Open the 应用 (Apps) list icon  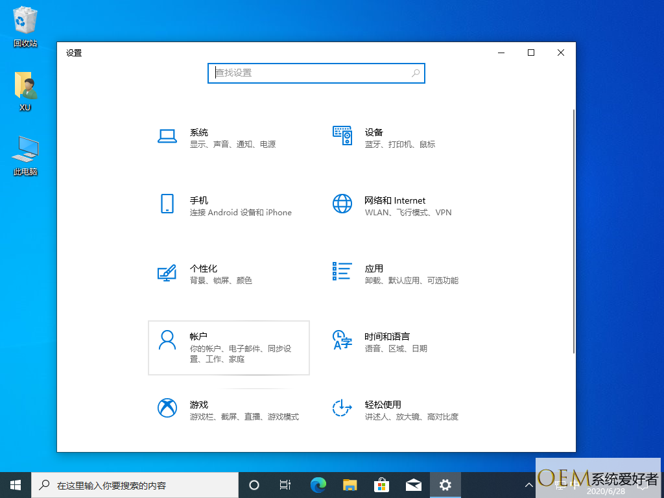coord(342,272)
